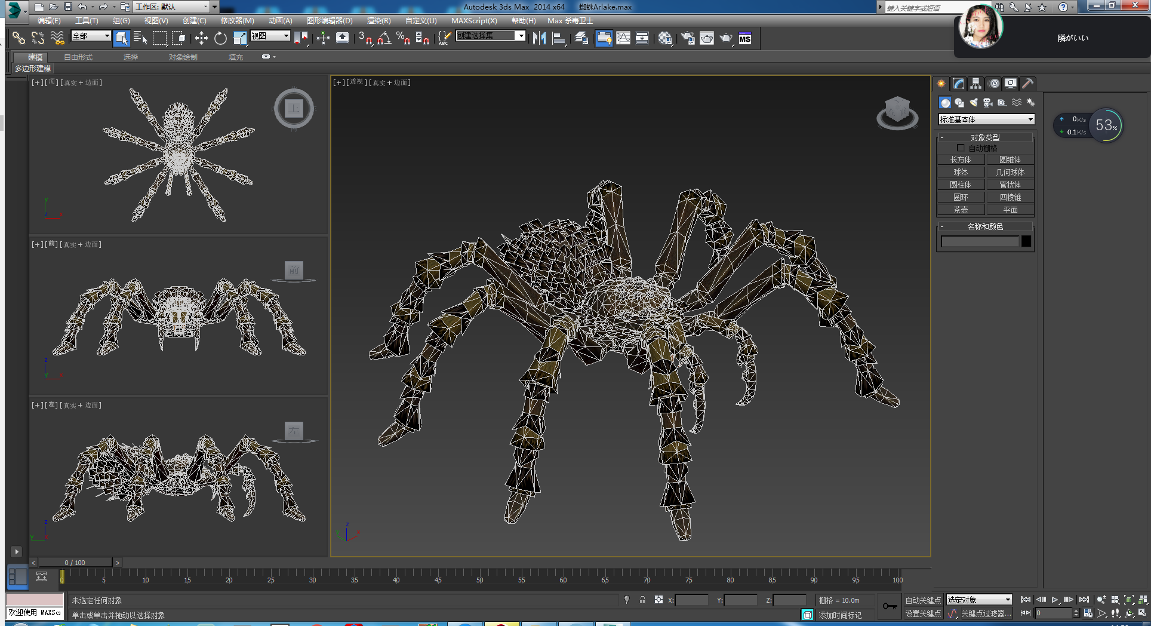Open the 修改器(M) menu
The height and width of the screenshot is (626, 1151).
(237, 21)
